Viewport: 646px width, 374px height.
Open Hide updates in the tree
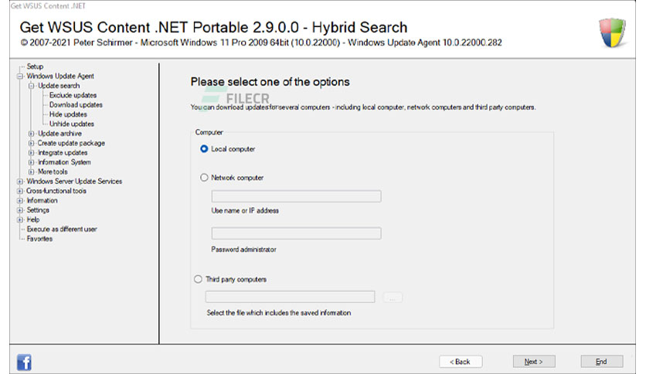point(68,114)
